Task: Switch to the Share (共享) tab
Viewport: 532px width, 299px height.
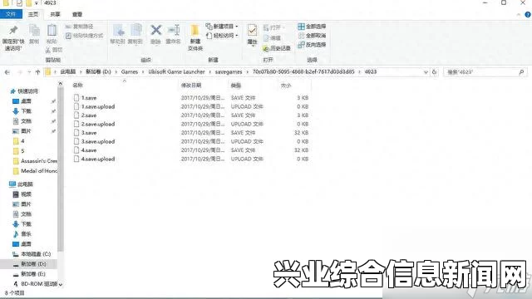Action: click(55, 14)
